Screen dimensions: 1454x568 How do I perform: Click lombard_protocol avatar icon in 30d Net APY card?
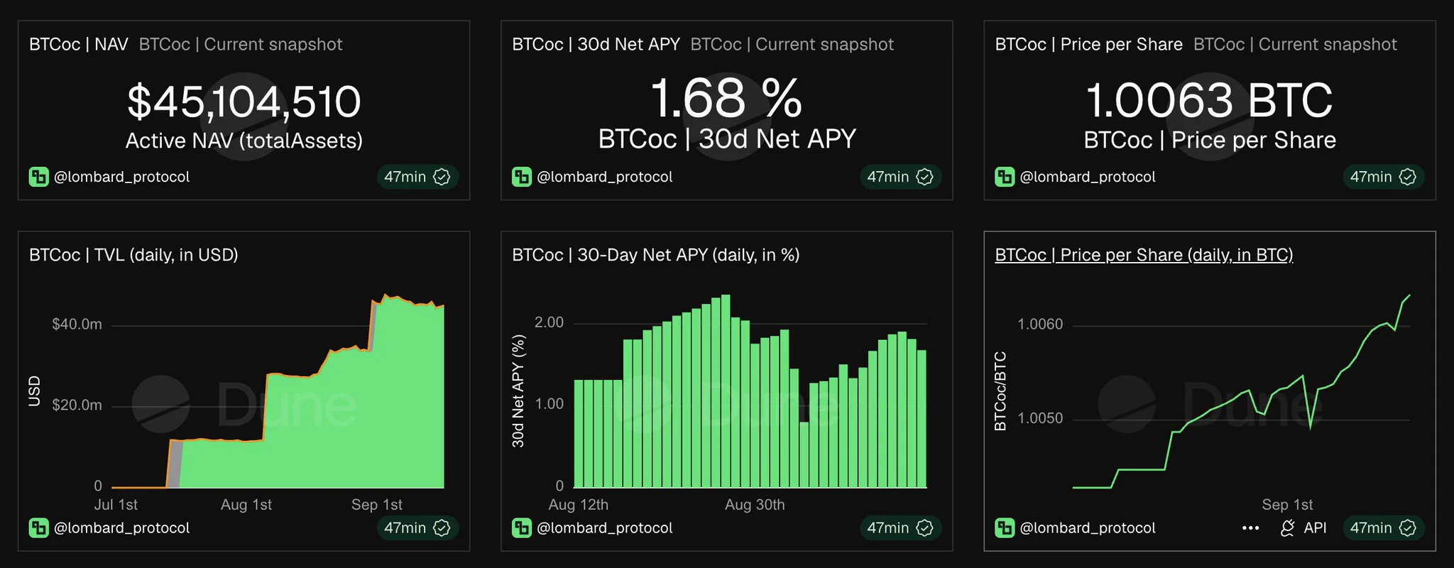[522, 177]
